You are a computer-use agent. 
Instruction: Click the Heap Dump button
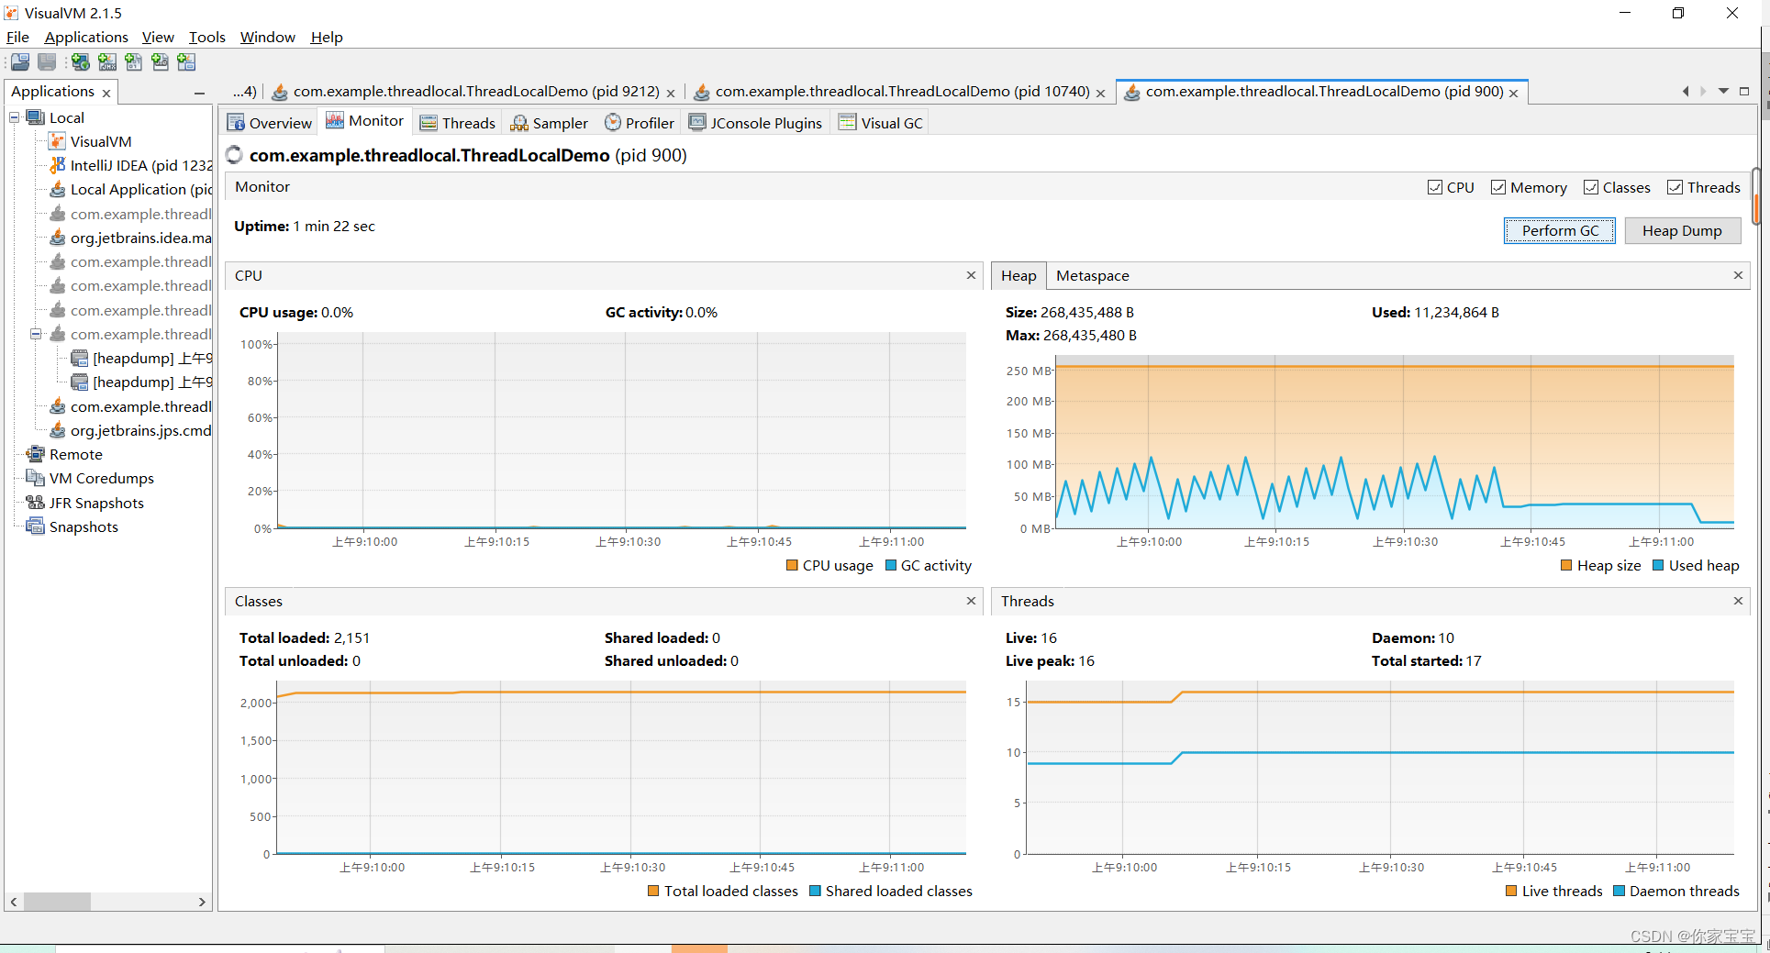(1682, 230)
